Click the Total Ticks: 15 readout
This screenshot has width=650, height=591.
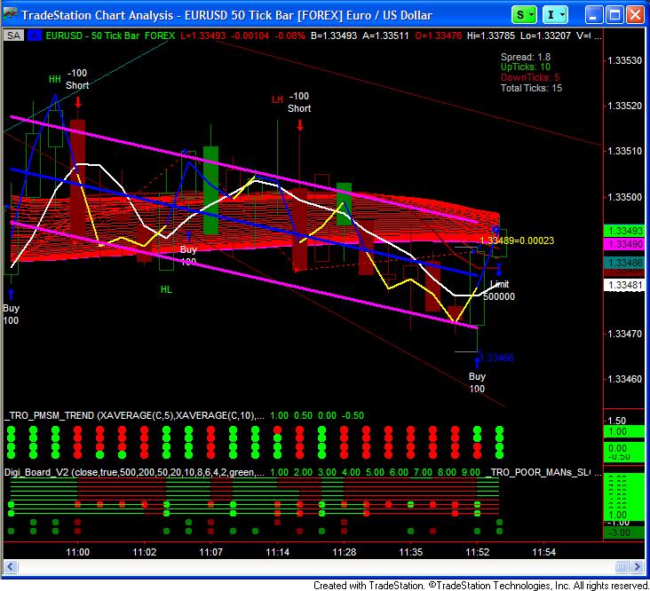pos(531,88)
